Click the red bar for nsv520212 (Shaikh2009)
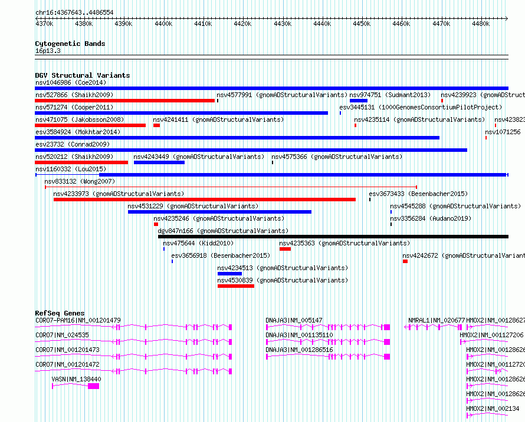The height and width of the screenshot is (422, 525). pos(81,162)
